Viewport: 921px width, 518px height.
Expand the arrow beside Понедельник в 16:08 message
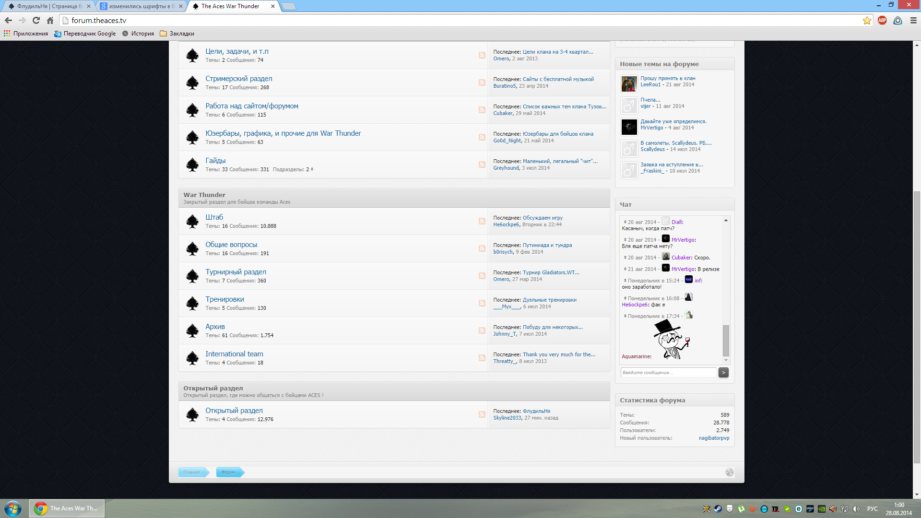(625, 298)
